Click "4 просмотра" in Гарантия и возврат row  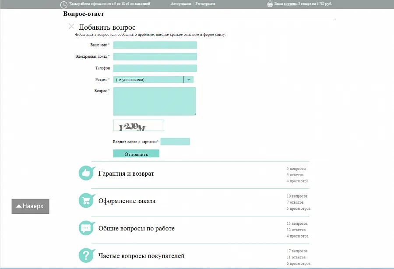(298, 181)
